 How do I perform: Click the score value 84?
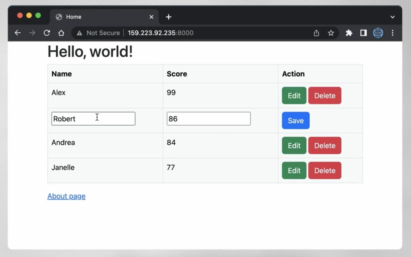point(171,142)
